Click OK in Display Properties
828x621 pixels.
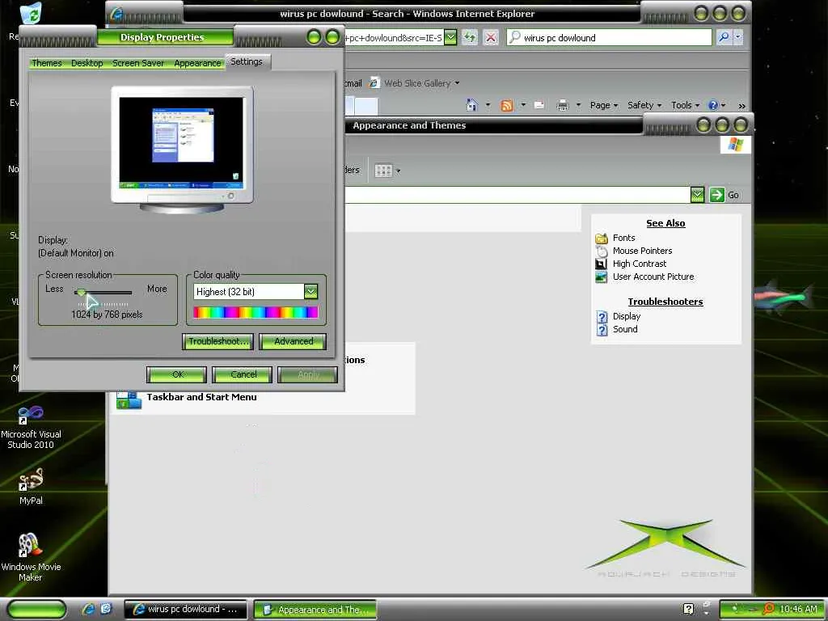click(x=177, y=374)
